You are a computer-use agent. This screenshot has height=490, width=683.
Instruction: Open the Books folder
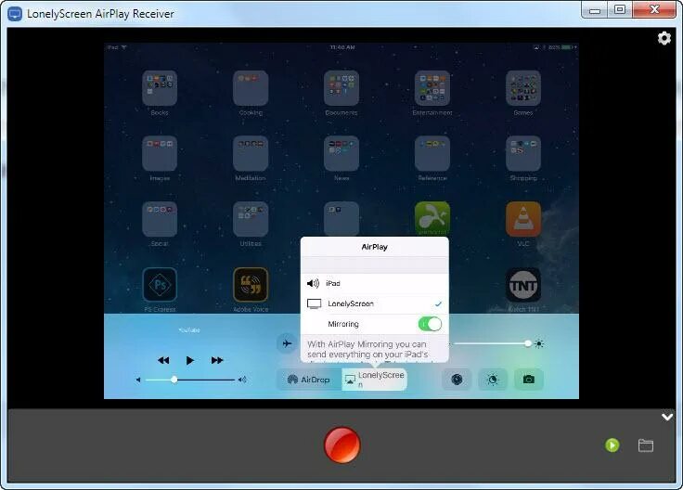tap(160, 88)
